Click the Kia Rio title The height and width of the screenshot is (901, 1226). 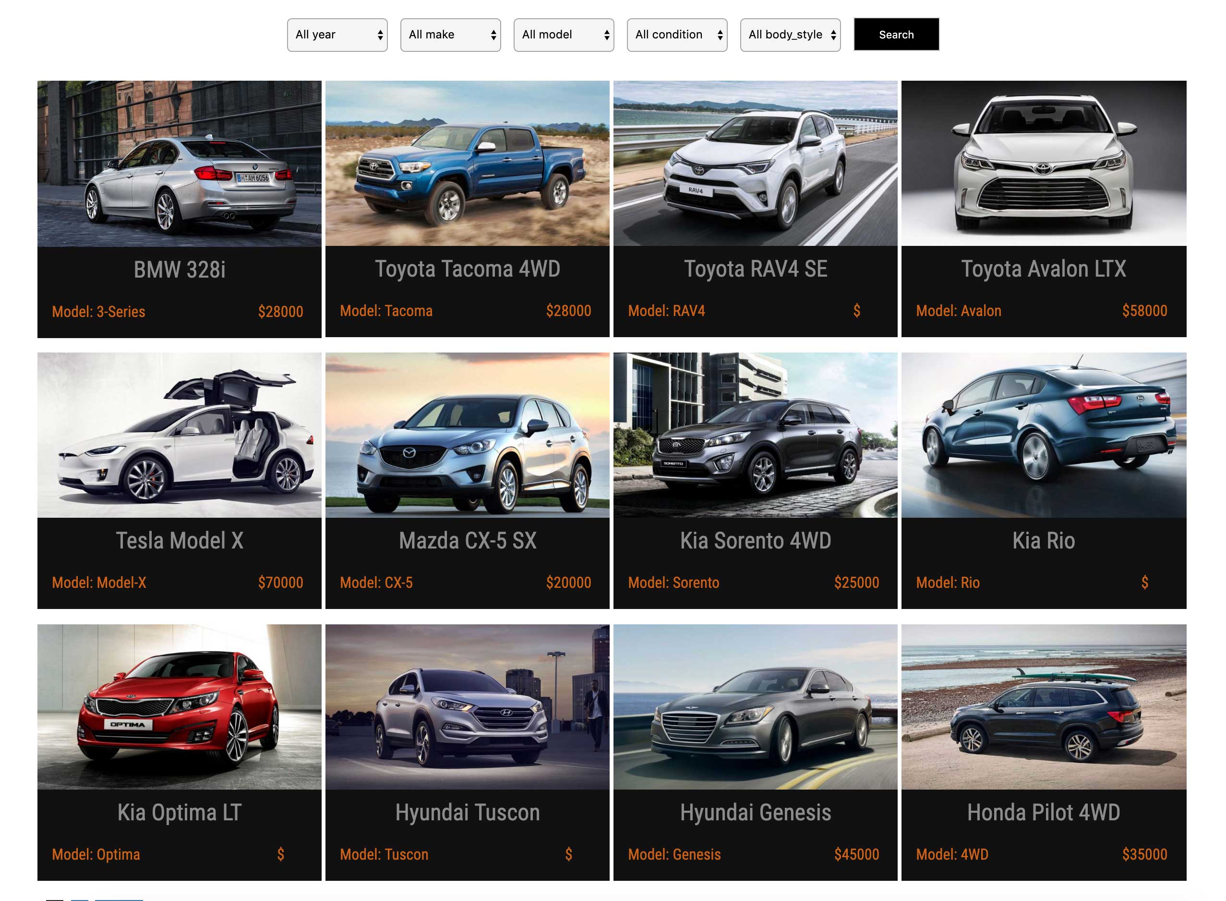(1044, 540)
